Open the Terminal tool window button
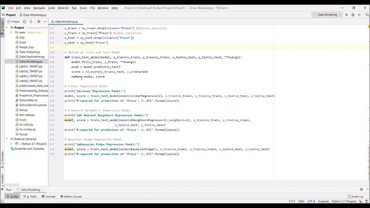The width and height of the screenshot is (370, 208). (49, 196)
